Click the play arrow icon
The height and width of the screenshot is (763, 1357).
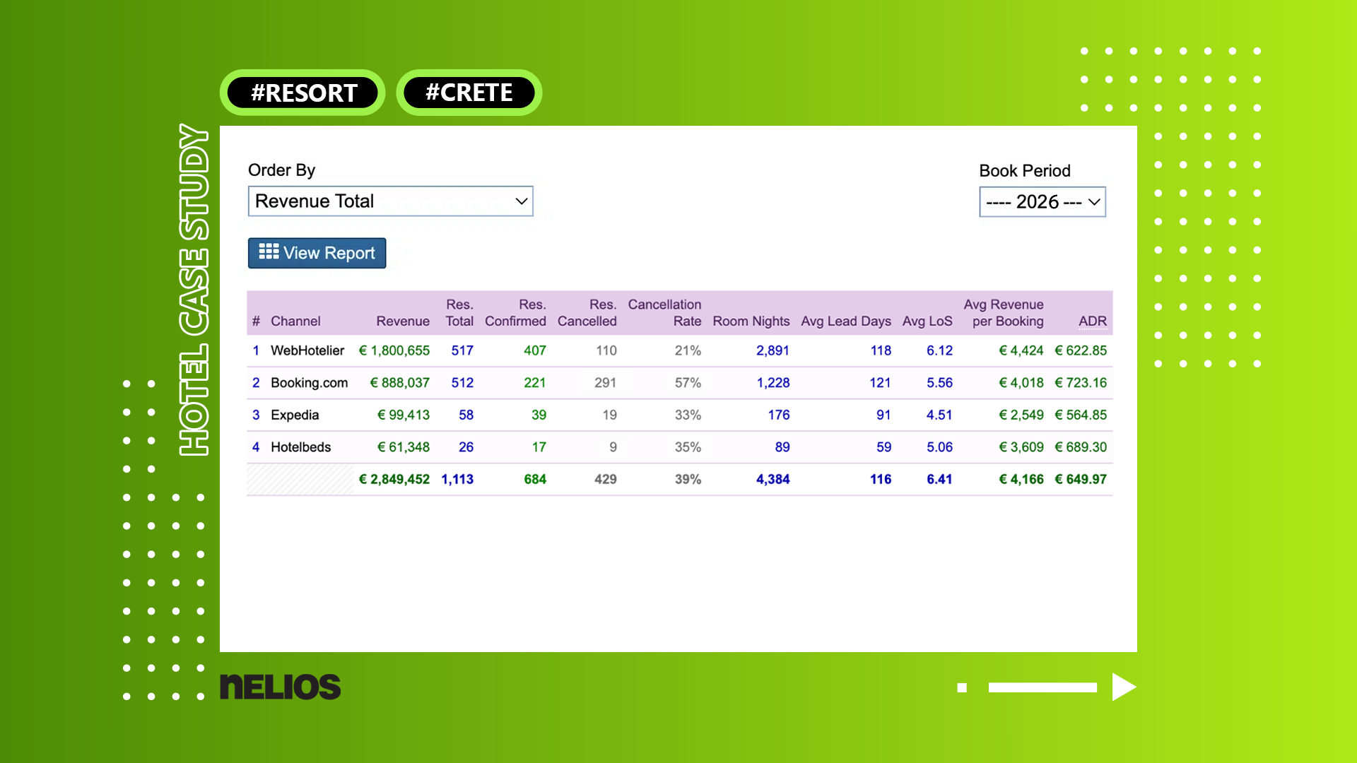coord(1123,687)
